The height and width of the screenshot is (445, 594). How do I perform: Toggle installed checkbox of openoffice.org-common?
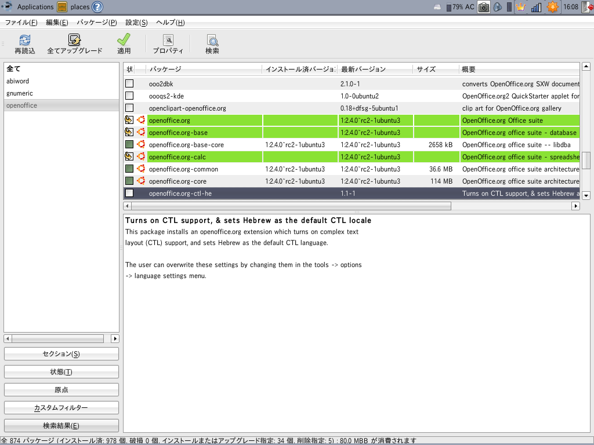129,169
